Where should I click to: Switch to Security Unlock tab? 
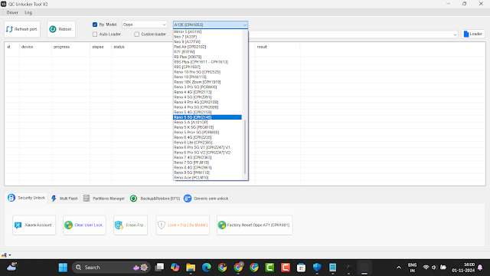[27, 198]
